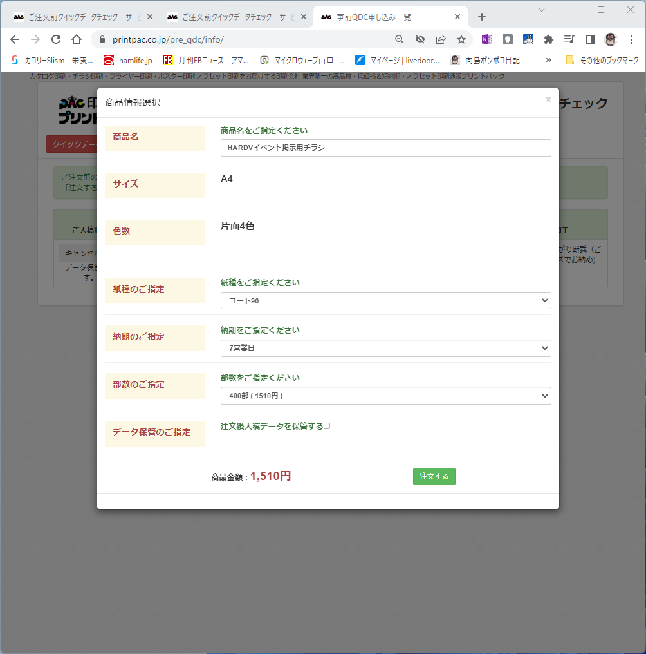This screenshot has width=646, height=654.
Task: Click the 商品情報選択 dialog title
Action: [133, 102]
